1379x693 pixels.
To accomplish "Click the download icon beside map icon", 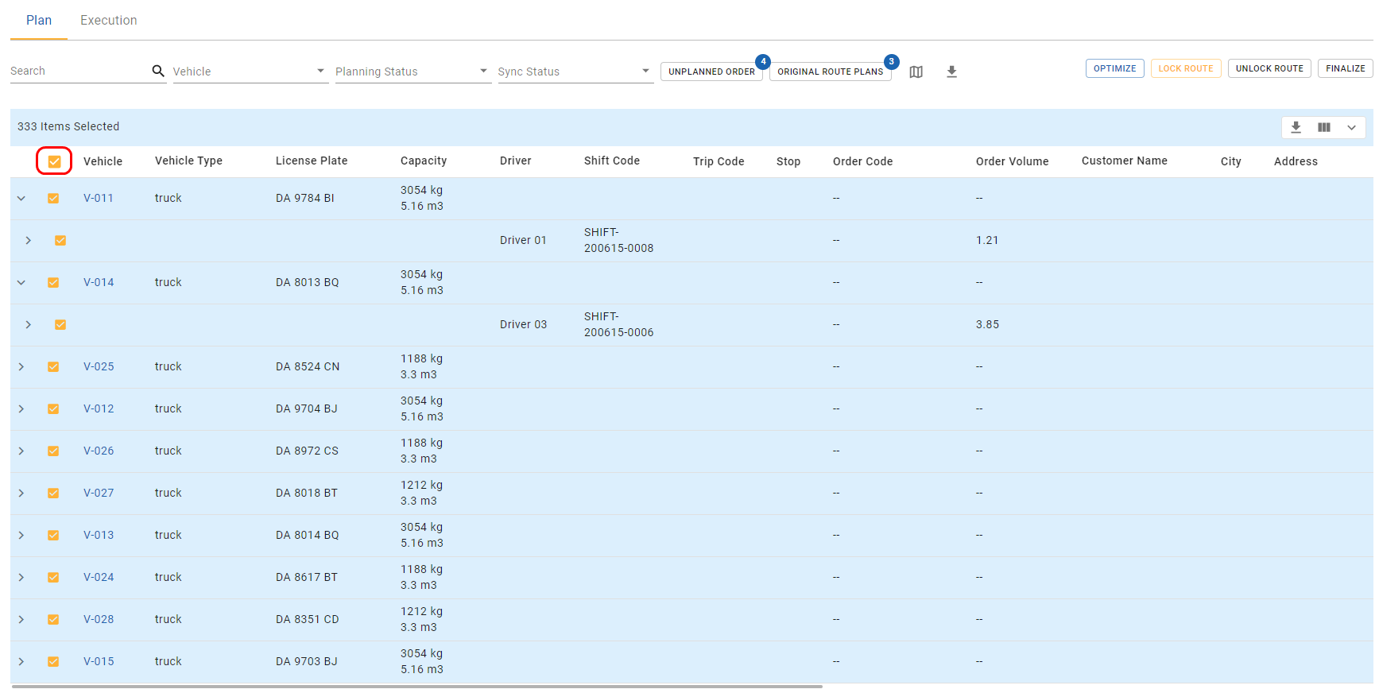I will tap(951, 72).
